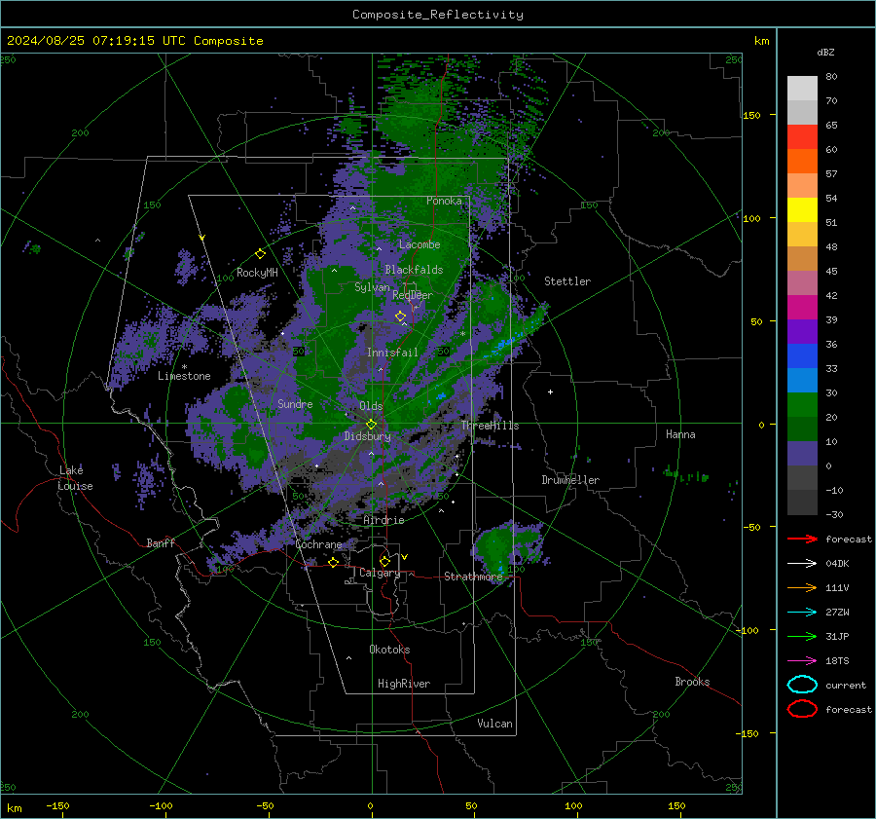Click the Innisfail city label
Image resolution: width=876 pixels, height=819 pixels.
392,353
